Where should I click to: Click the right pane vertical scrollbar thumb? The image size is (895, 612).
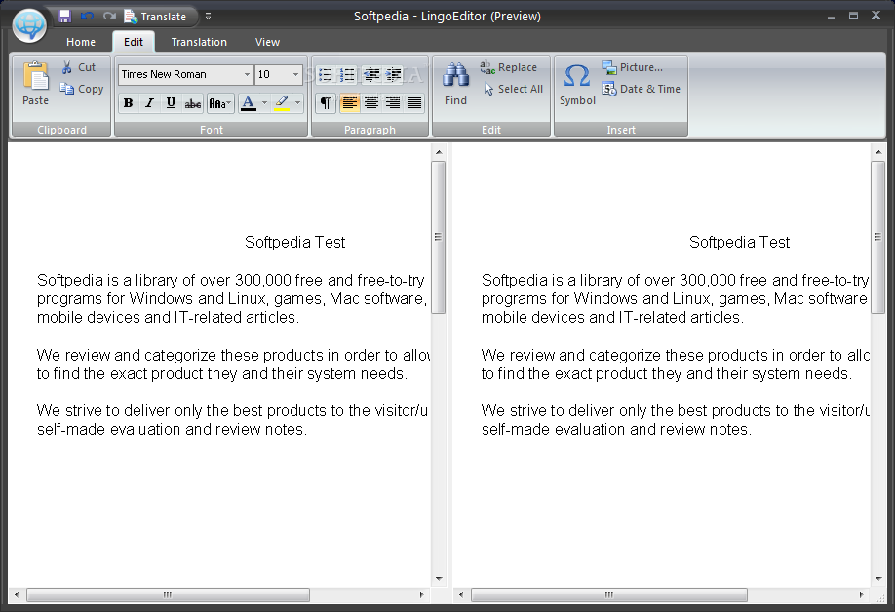tap(877, 237)
